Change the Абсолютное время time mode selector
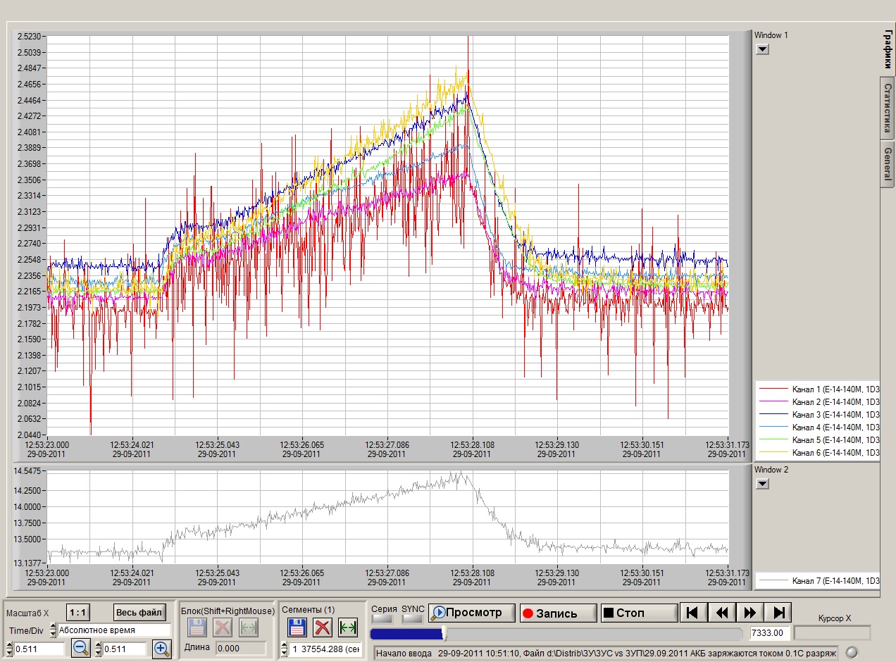The width and height of the screenshot is (896, 662). click(x=113, y=630)
